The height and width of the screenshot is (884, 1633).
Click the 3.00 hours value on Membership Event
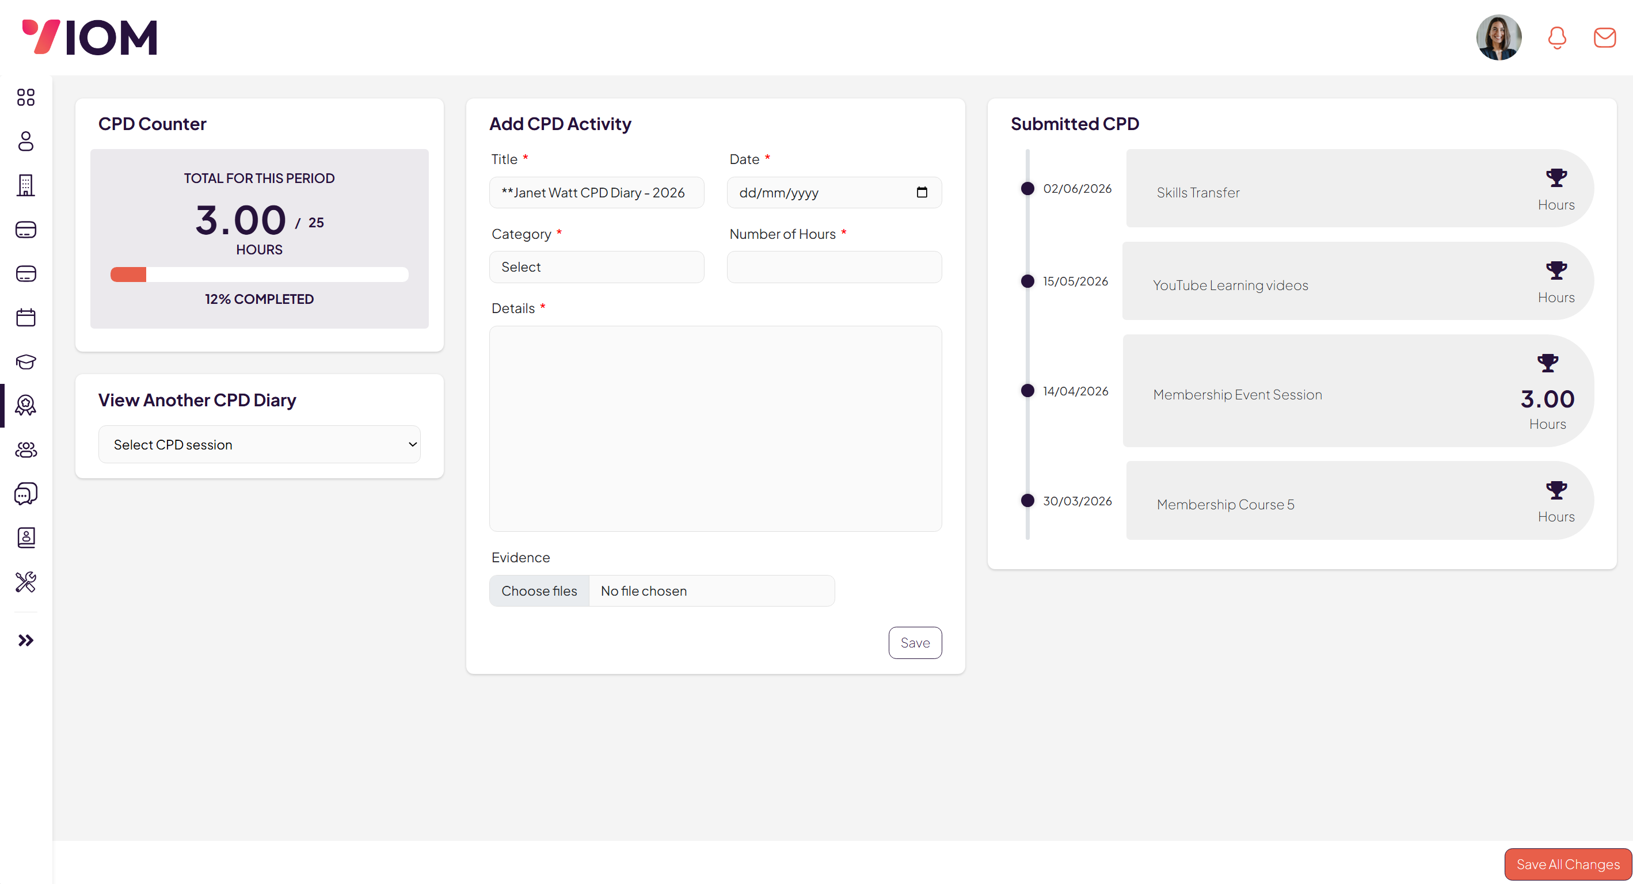click(1547, 399)
